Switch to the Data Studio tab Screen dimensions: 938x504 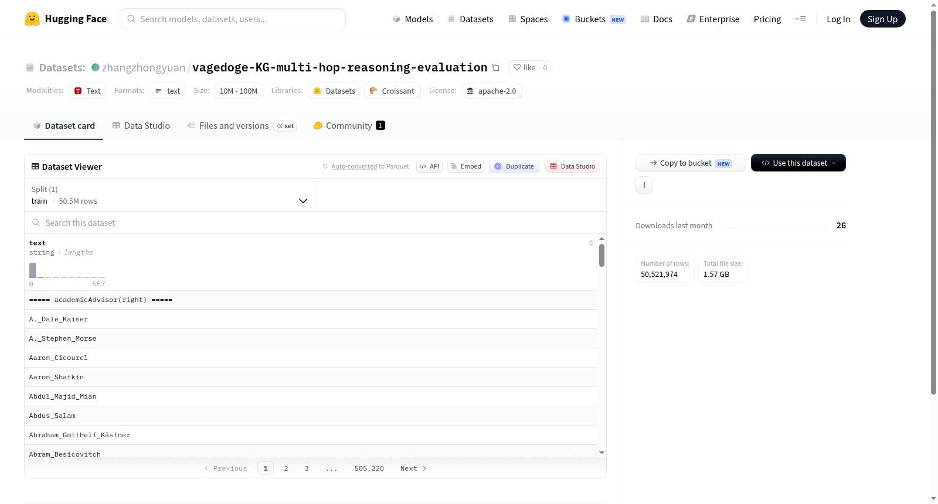point(141,125)
